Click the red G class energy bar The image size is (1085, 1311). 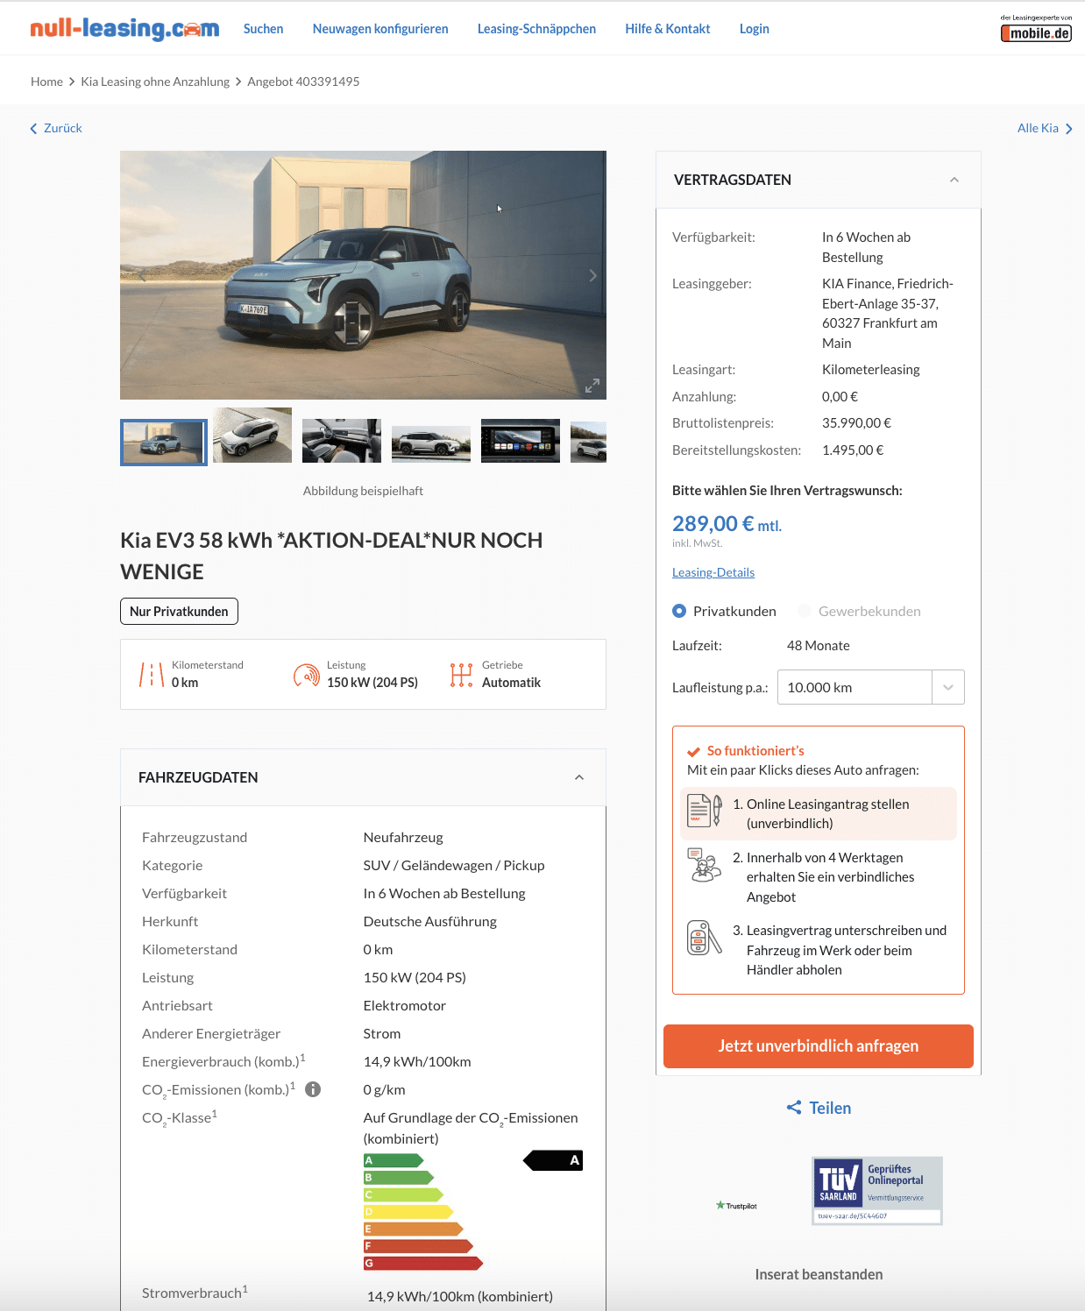pos(423,1263)
